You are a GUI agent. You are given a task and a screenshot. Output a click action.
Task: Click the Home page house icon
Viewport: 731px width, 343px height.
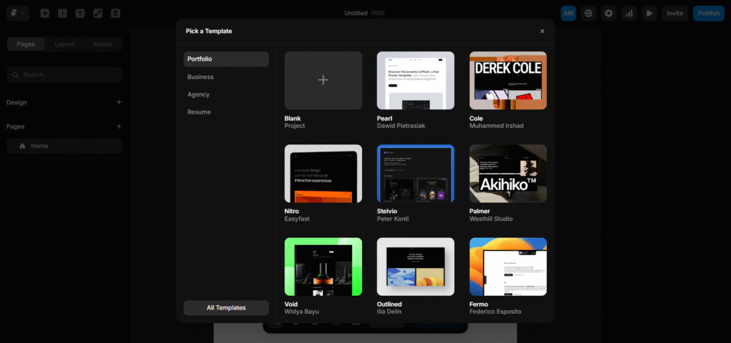tap(22, 146)
